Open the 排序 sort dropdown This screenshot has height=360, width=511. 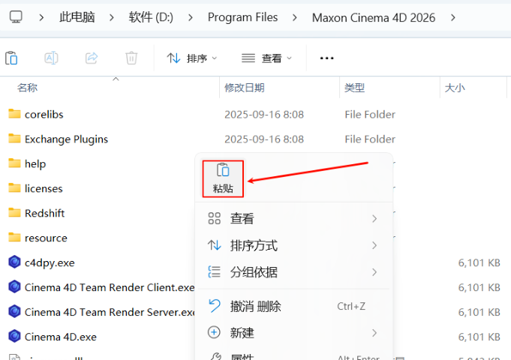click(x=191, y=58)
